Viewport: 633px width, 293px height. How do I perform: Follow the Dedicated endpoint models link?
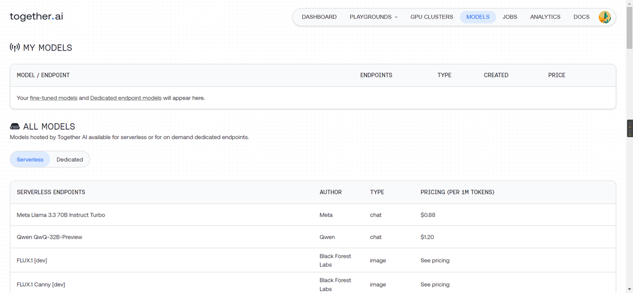coord(126,98)
